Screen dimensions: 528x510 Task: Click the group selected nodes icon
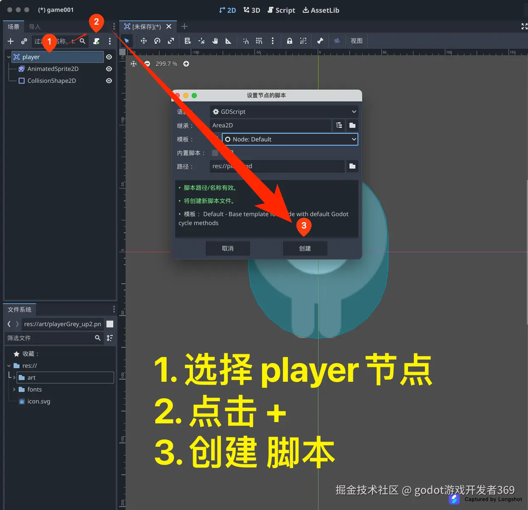(303, 41)
